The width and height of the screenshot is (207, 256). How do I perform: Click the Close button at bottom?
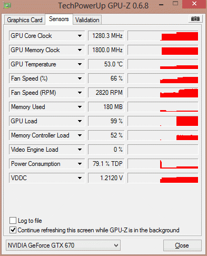[x=182, y=245]
